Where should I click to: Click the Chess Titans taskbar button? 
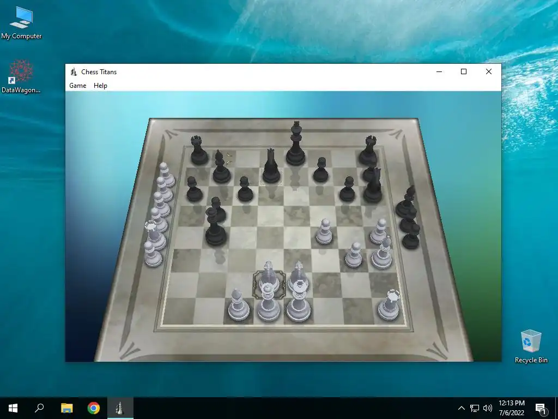pos(120,408)
